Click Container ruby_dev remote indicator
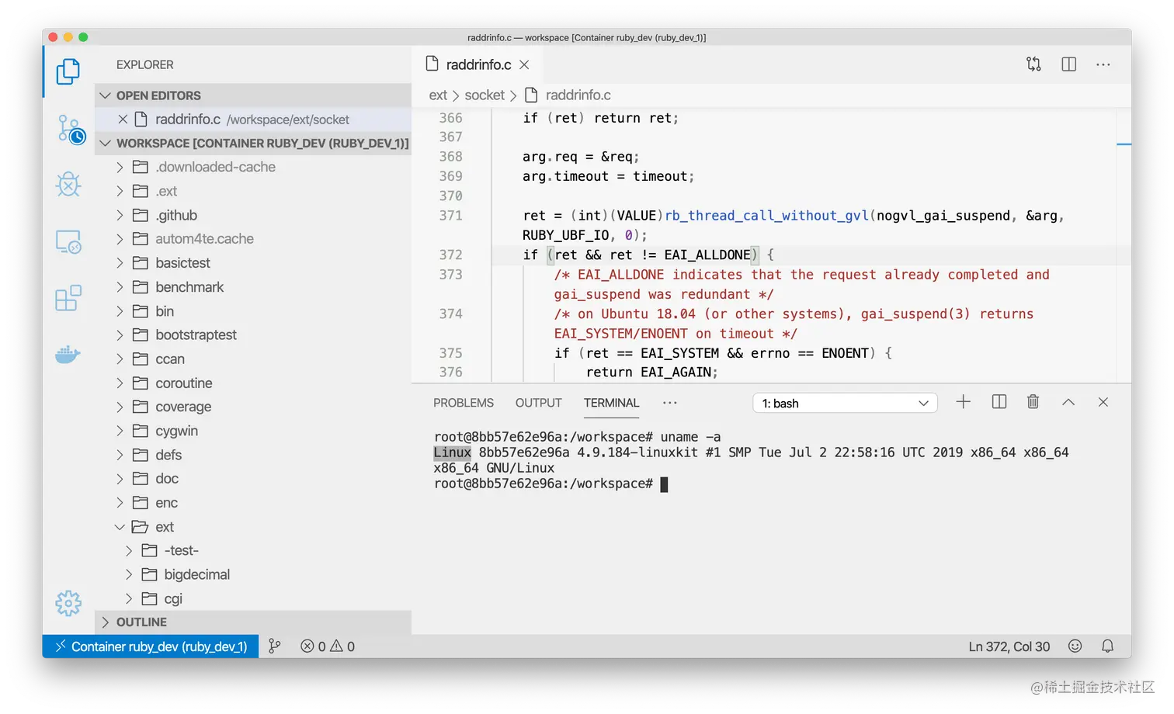 151,646
